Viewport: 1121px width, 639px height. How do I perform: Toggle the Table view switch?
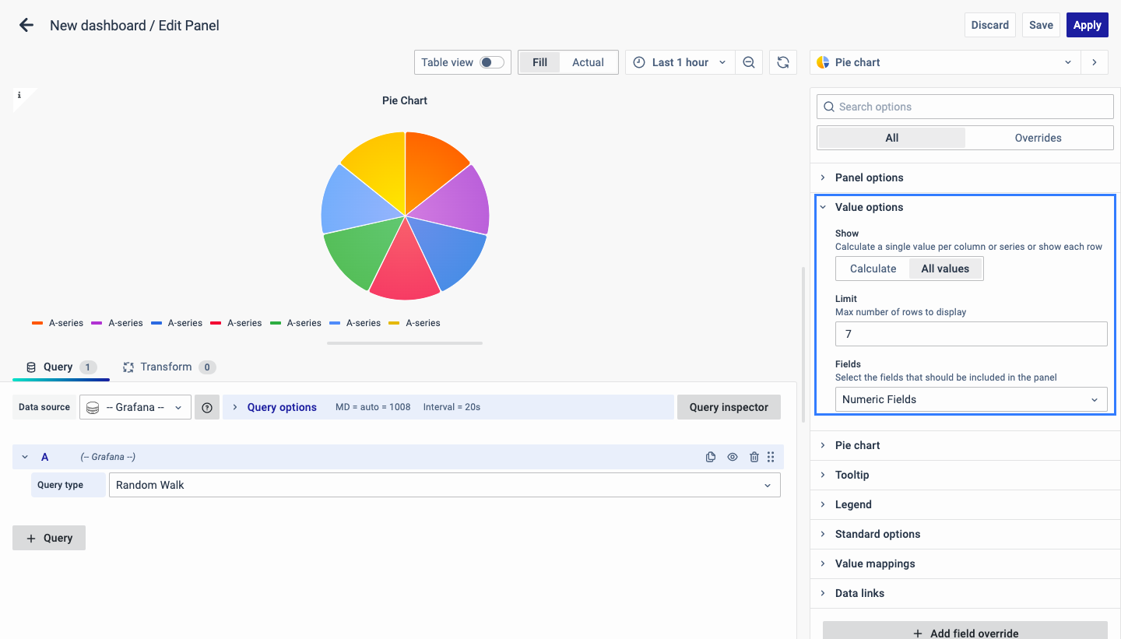pos(491,62)
